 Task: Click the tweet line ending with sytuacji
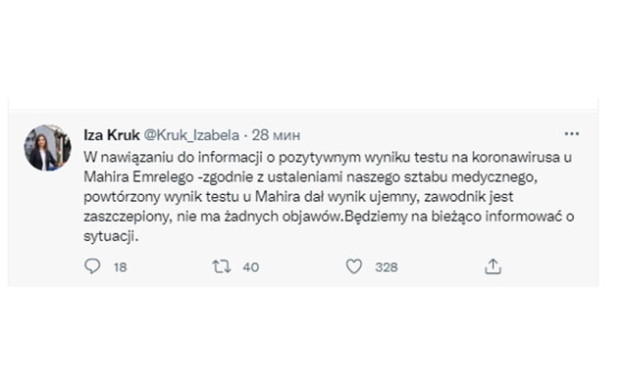point(111,237)
